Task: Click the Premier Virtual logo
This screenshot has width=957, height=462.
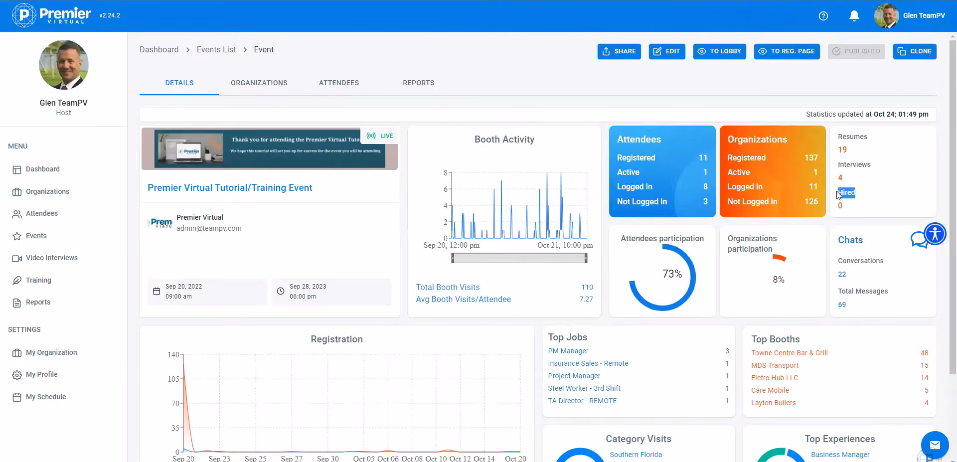Action: pyautogui.click(x=52, y=15)
